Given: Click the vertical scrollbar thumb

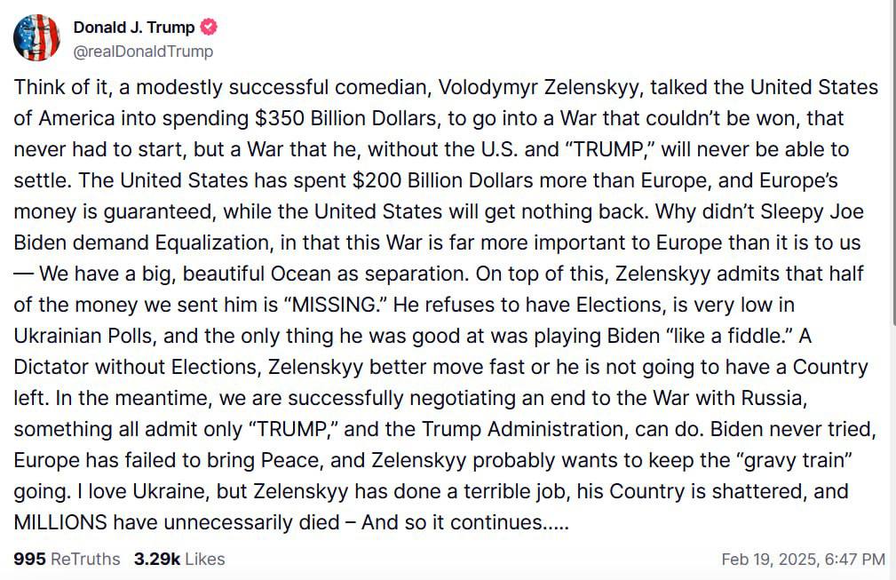Looking at the screenshot, I should (x=893, y=163).
